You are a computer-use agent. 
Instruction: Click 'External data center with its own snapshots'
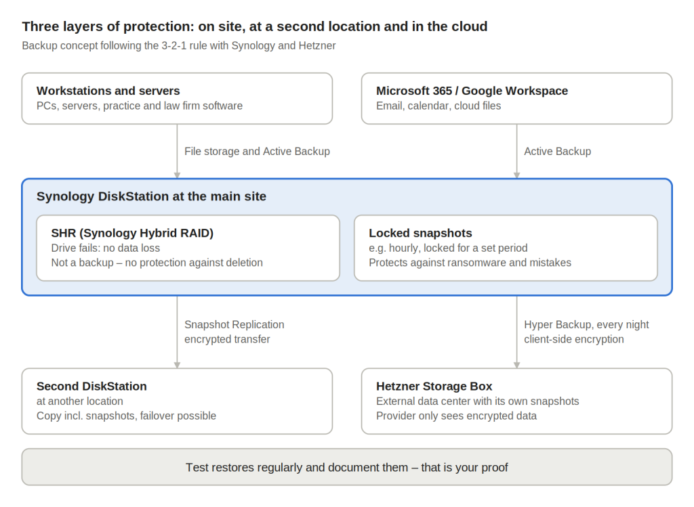478,401
